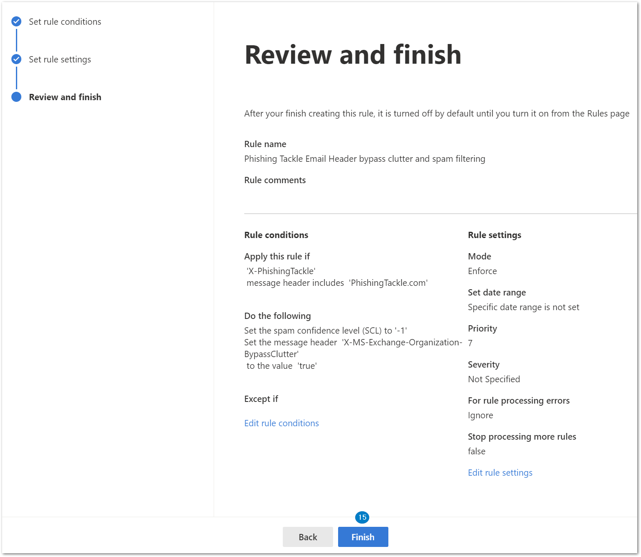This screenshot has width=641, height=557.
Task: Click the 'Rule conditions' section heading
Action: click(276, 235)
